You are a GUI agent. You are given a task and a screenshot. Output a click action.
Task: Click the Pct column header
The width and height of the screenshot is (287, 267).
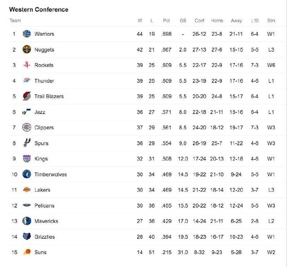[x=166, y=21]
